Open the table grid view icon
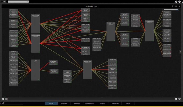The width and height of the screenshot is (183, 107). point(7,99)
